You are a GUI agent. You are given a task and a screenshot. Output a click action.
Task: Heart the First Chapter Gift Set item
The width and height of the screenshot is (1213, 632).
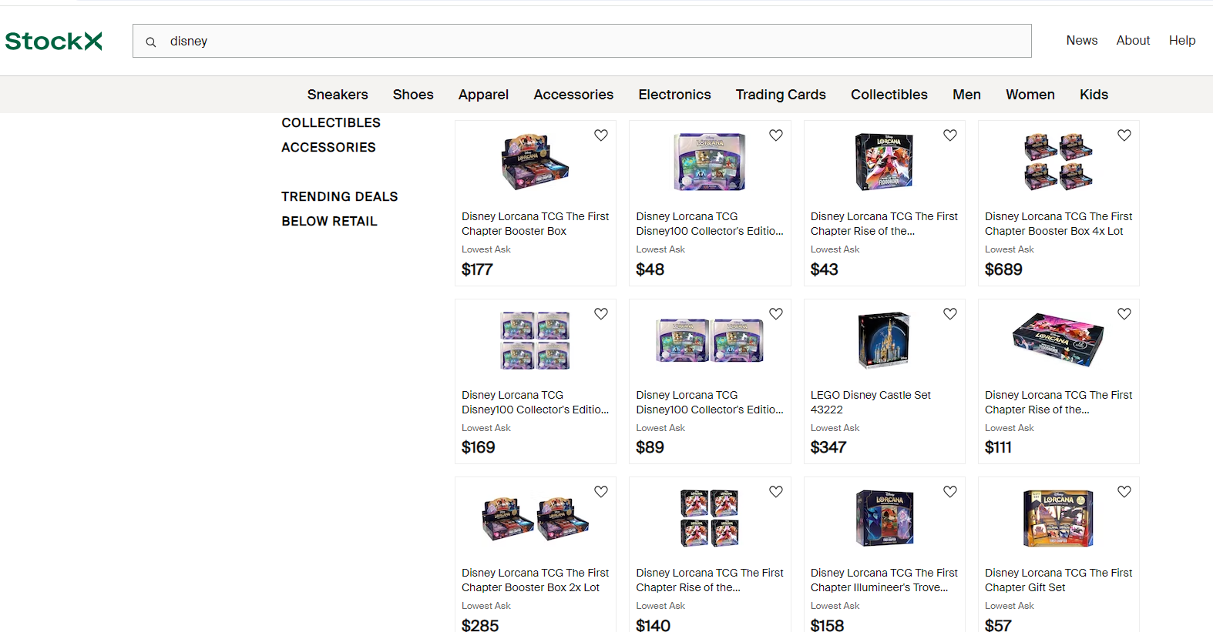tap(1124, 492)
